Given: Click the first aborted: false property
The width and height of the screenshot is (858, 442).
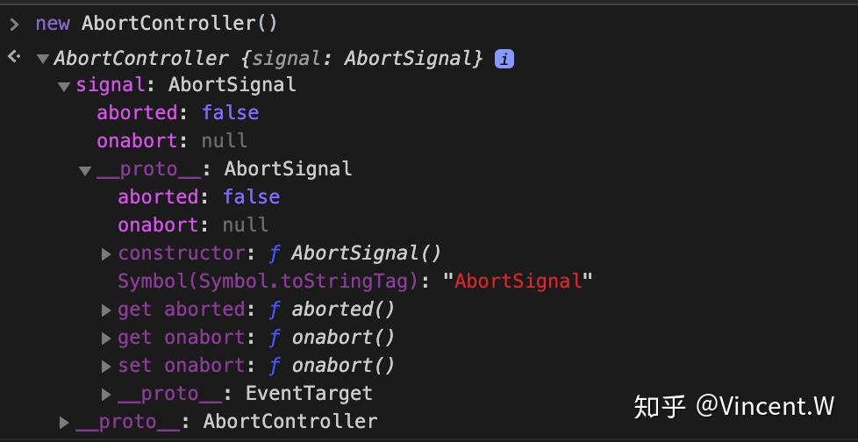Looking at the screenshot, I should [178, 112].
